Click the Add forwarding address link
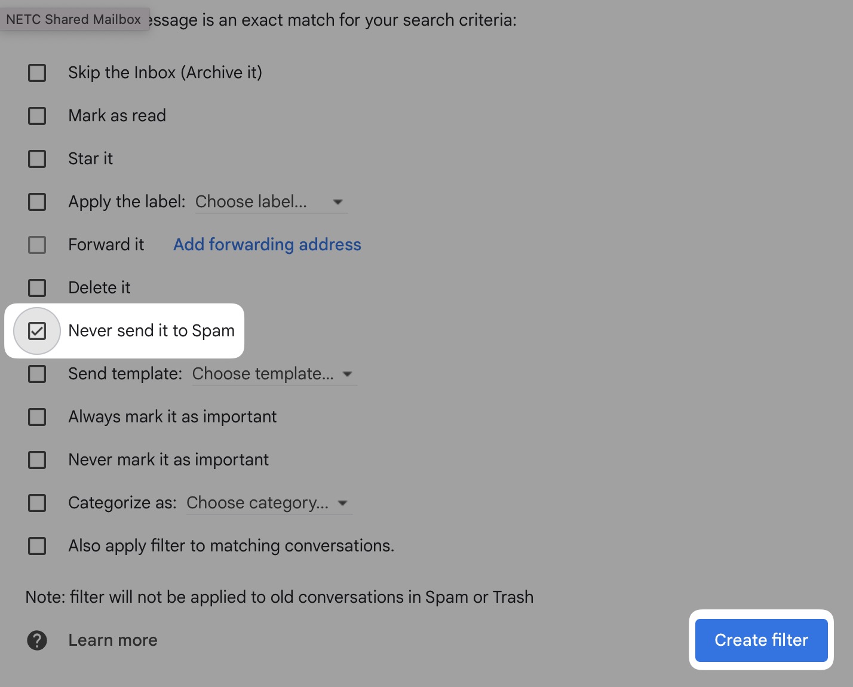Viewport: 853px width, 687px height. [x=267, y=245]
